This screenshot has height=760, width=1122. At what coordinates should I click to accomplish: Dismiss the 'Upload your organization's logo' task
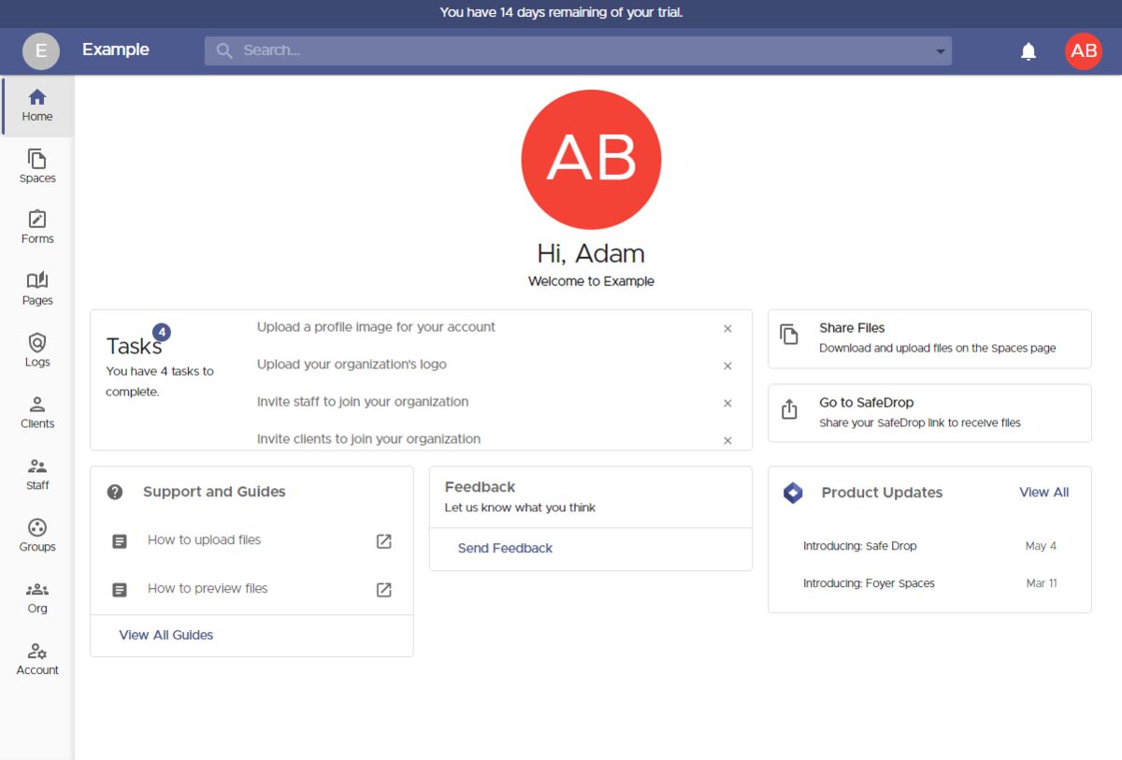pos(727,366)
